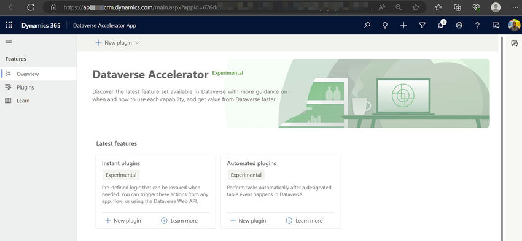
Task: Open the browser profile avatar
Action: click(496, 7)
